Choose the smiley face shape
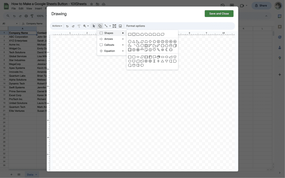 [x=150, y=50]
